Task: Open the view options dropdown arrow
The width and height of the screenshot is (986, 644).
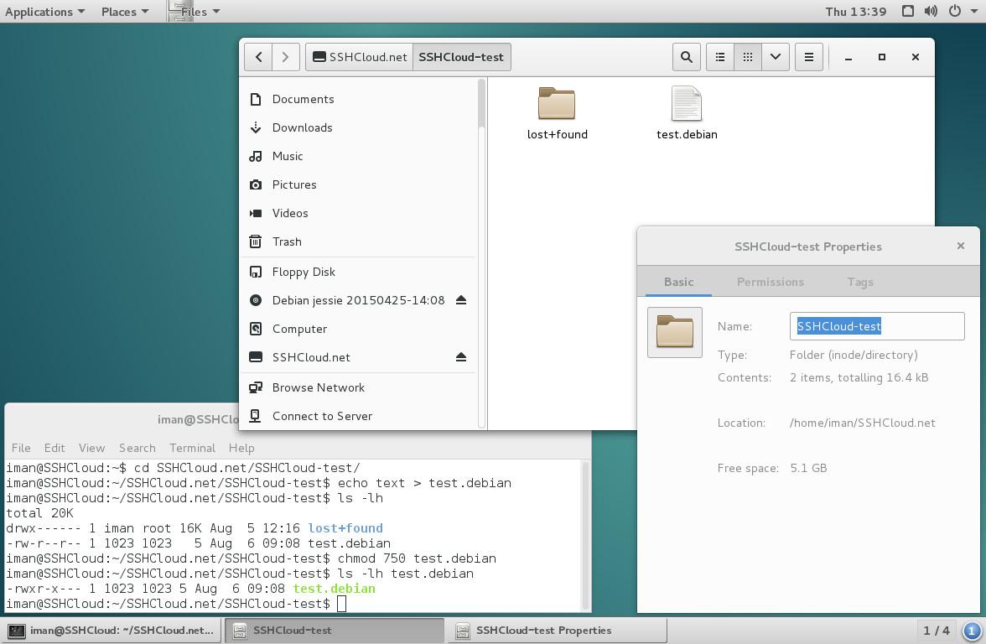Action: (x=776, y=57)
